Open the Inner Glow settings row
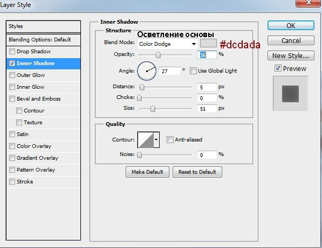This screenshot has height=248, width=322. (x=43, y=87)
